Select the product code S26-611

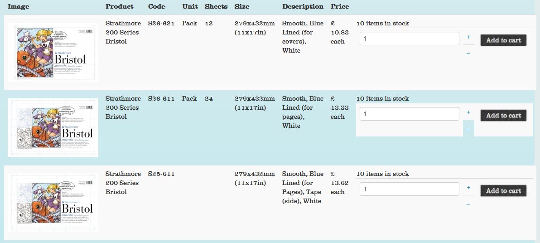[161, 98]
